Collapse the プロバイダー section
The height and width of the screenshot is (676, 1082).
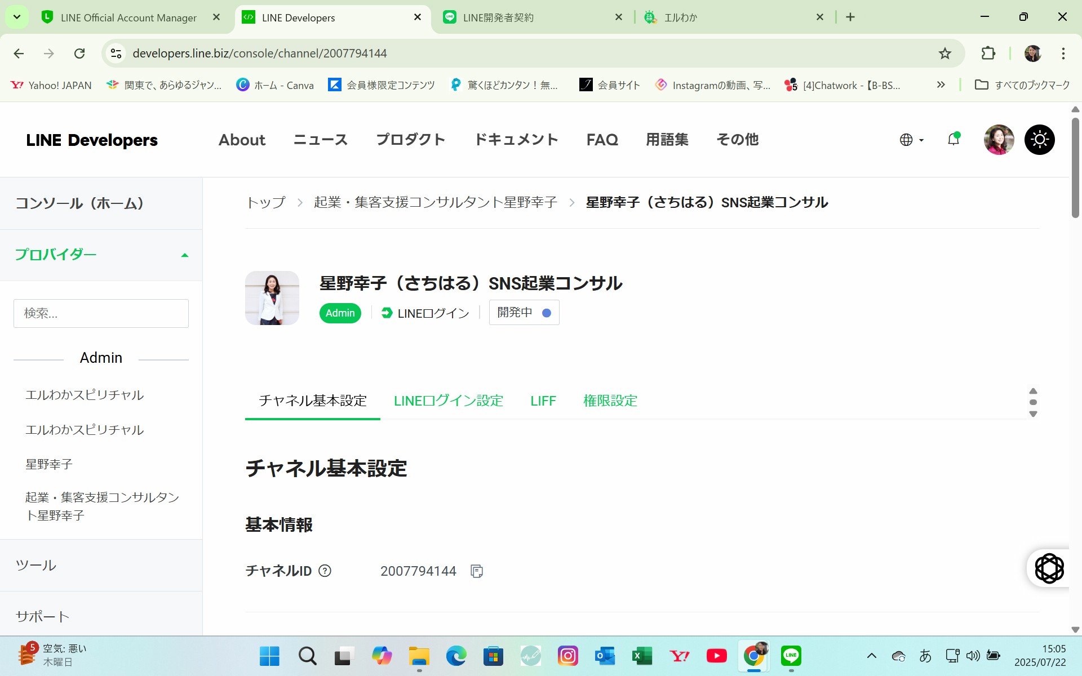pos(184,255)
